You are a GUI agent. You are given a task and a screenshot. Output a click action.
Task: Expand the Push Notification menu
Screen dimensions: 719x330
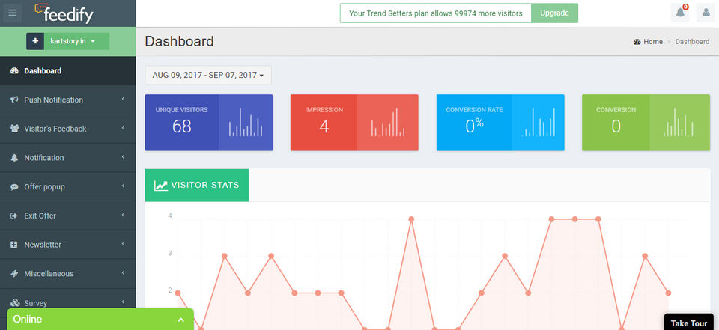click(68, 100)
